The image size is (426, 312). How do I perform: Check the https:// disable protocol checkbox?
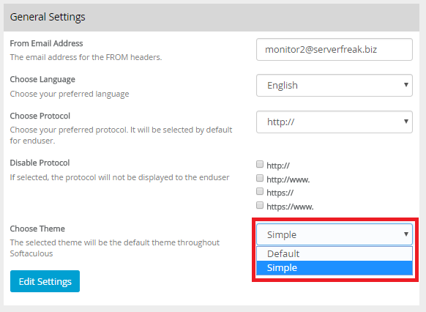pos(260,191)
